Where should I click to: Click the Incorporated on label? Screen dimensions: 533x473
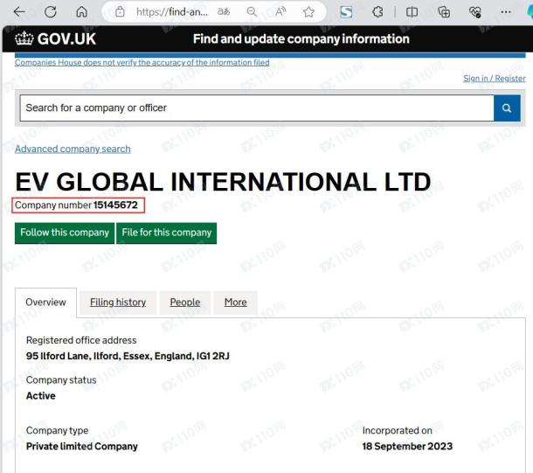[398, 430]
